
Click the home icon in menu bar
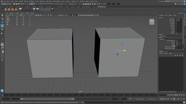[x=1, y=1]
